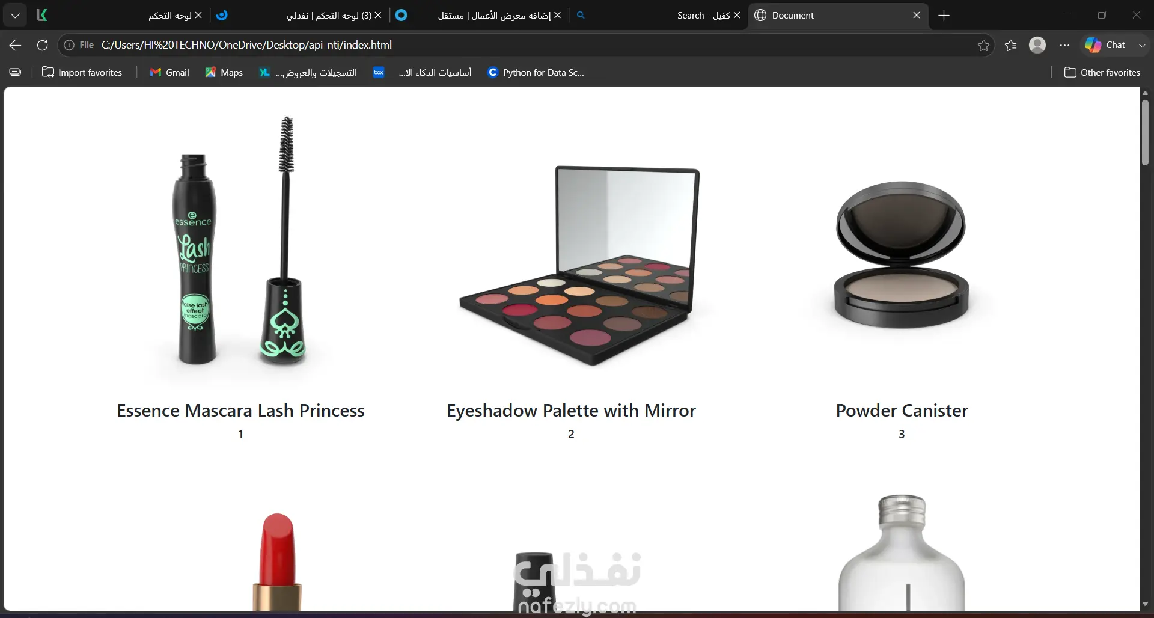Viewport: 1154px width, 618px height.
Task: Click the number 2 under the eyeshadow title
Action: pyautogui.click(x=572, y=434)
